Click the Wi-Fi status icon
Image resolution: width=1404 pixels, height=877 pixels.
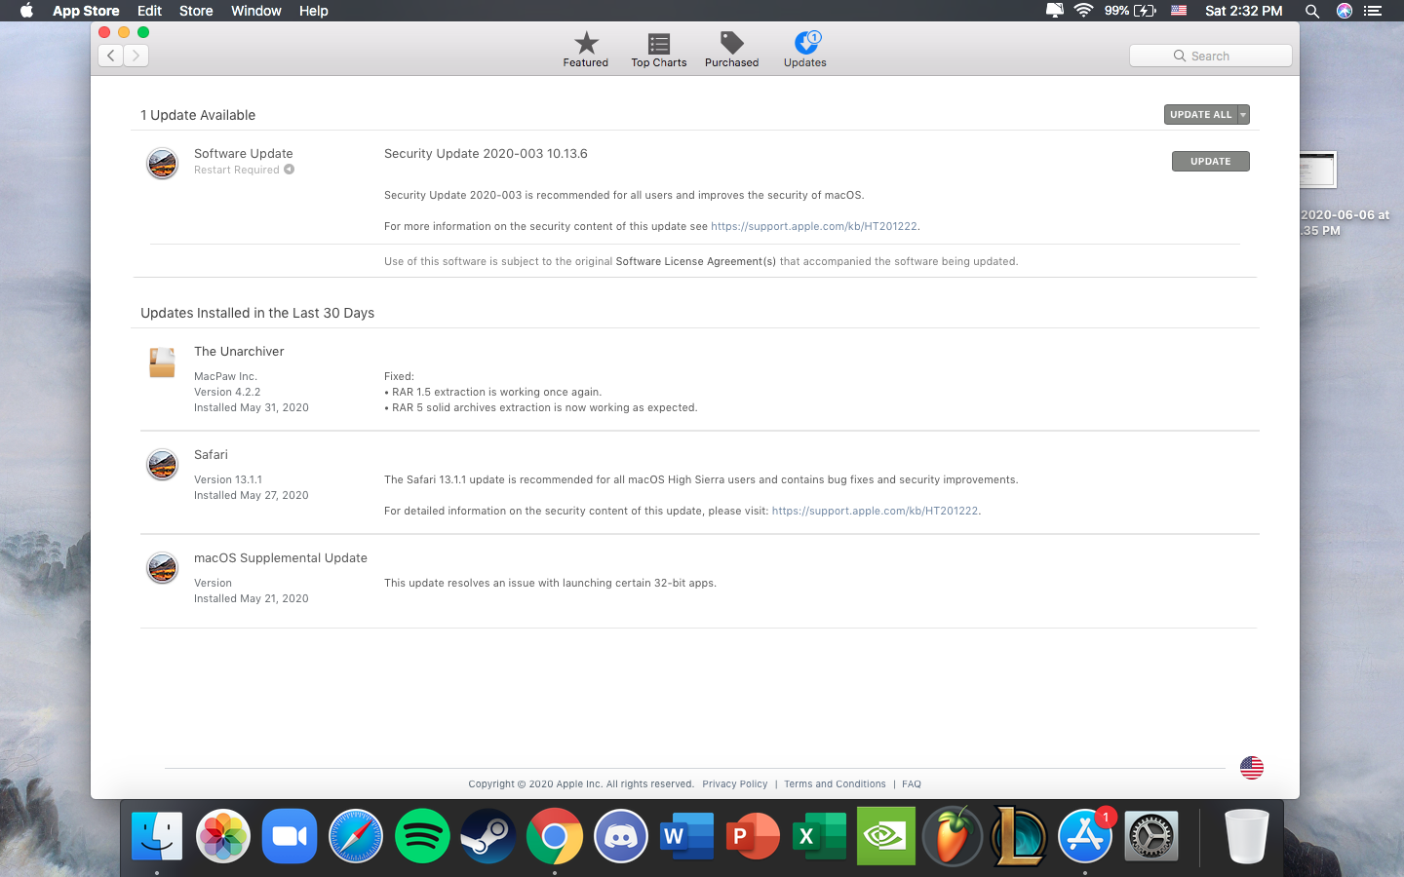[x=1083, y=11]
